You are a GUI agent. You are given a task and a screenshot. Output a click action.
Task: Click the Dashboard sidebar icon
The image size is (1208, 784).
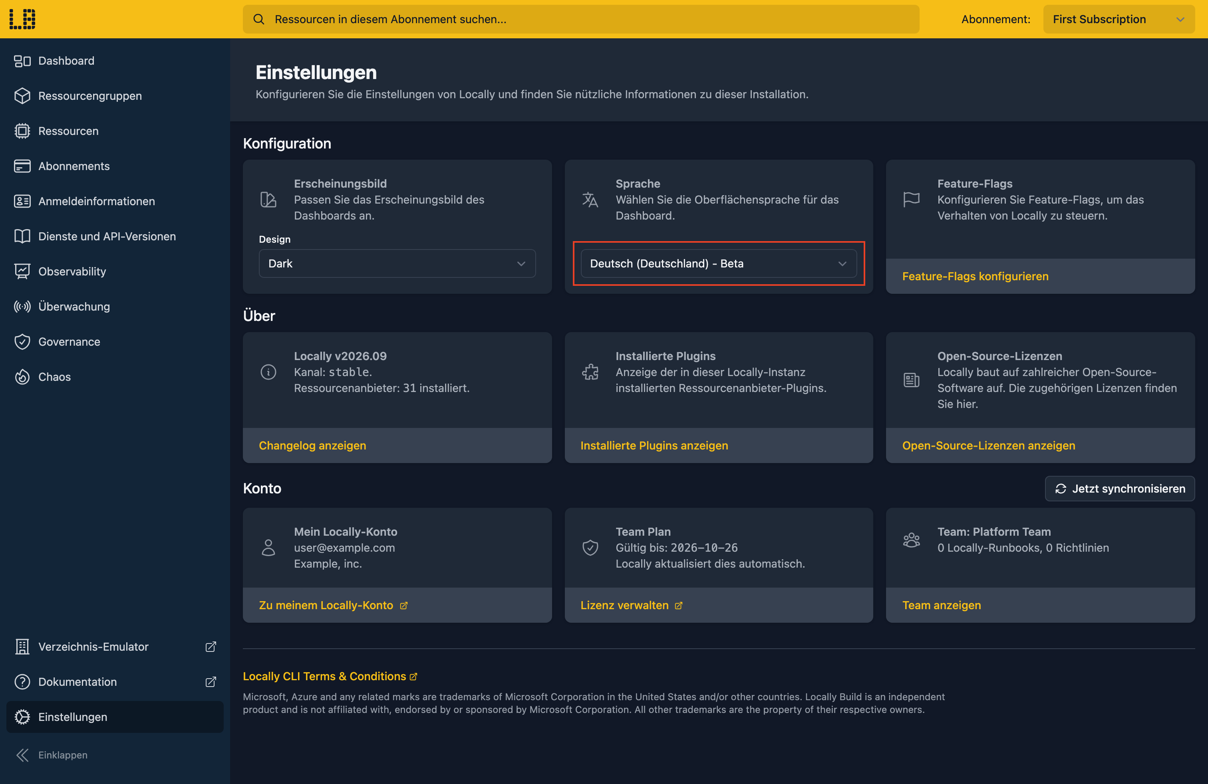tap(22, 61)
